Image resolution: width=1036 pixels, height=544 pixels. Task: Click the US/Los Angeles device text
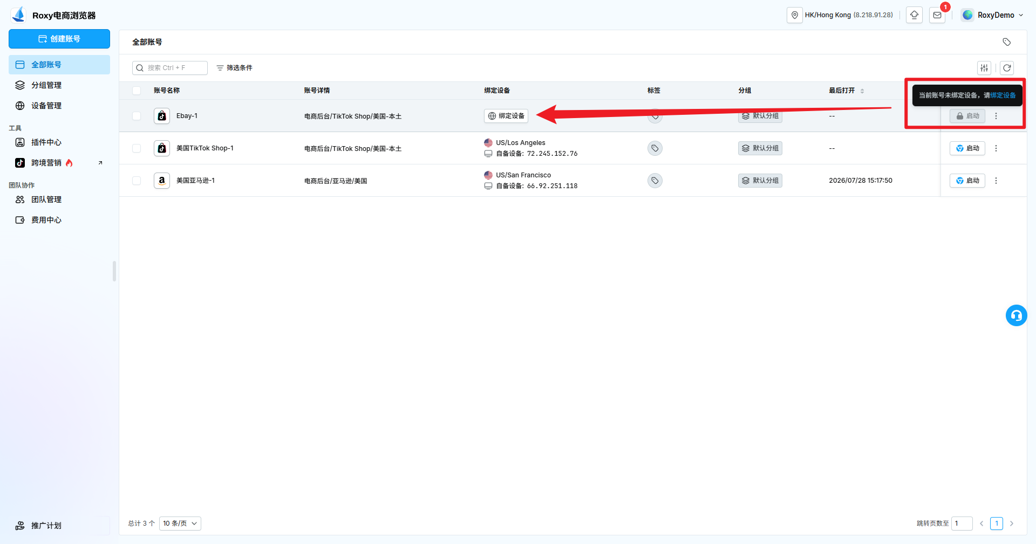click(x=520, y=143)
